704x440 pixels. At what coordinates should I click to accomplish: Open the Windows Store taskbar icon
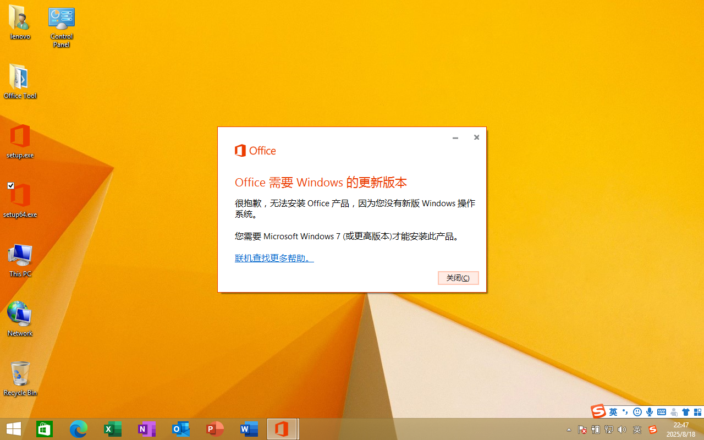(45, 429)
